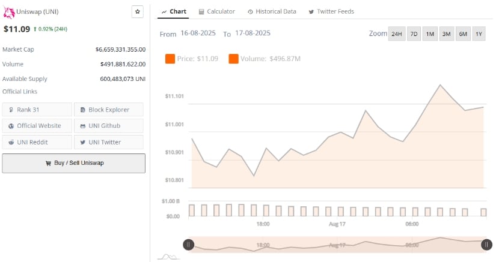Visit the Official Website link
This screenshot has width=496, height=262.
coord(37,126)
